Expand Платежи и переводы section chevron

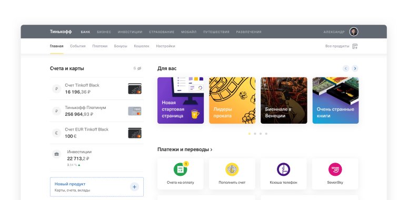tap(211, 150)
